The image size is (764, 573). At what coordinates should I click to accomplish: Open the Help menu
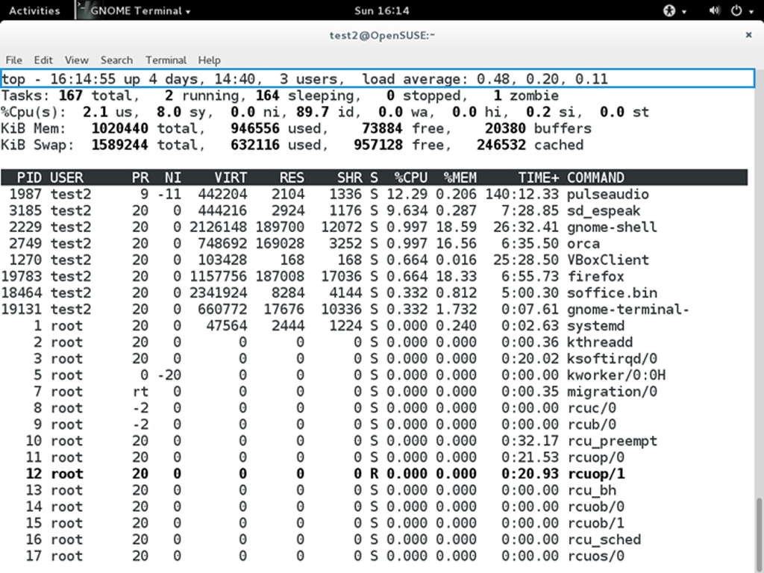209,60
